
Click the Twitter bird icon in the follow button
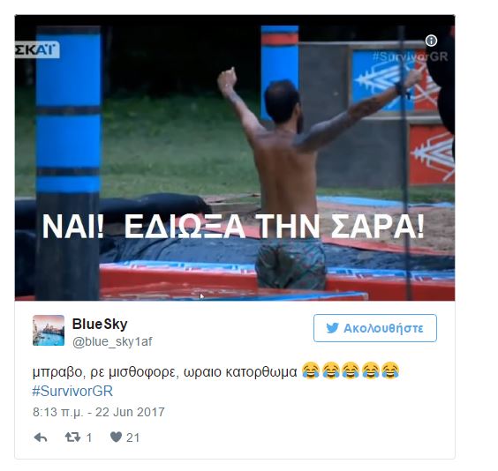332,328
